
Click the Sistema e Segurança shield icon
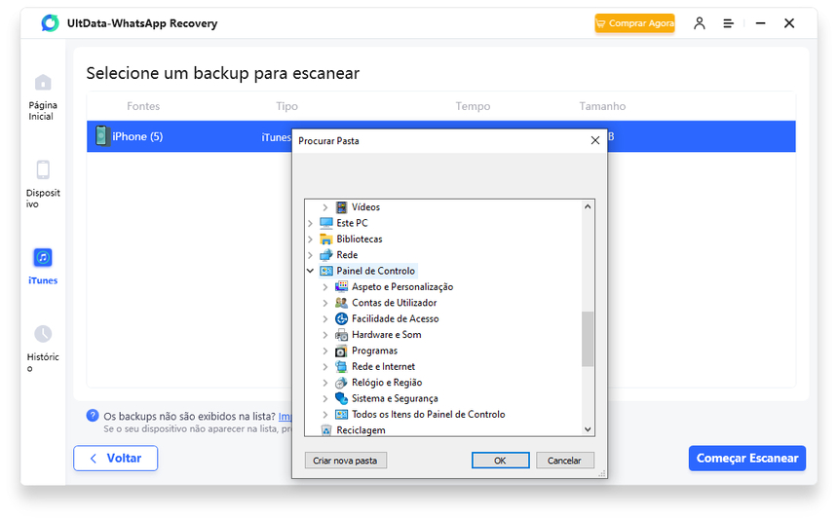[341, 398]
